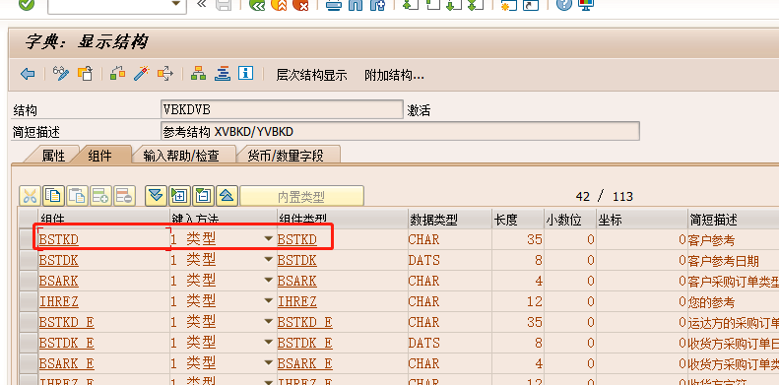
Task: Switch to the 输入帮助/检查 tab
Action: click(x=181, y=156)
